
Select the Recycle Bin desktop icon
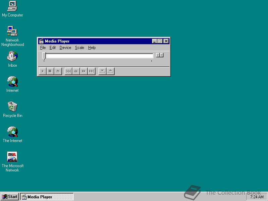pos(12,110)
